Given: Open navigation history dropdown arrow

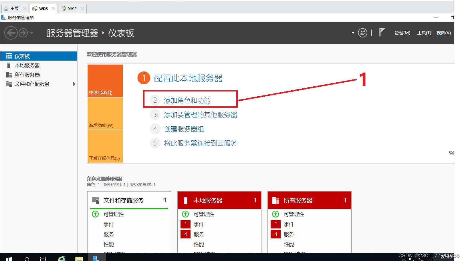Looking at the screenshot, I should click(32, 33).
